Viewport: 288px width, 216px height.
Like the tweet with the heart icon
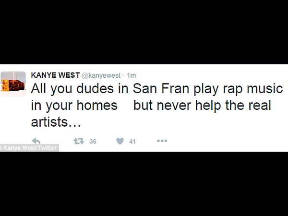click(x=120, y=141)
